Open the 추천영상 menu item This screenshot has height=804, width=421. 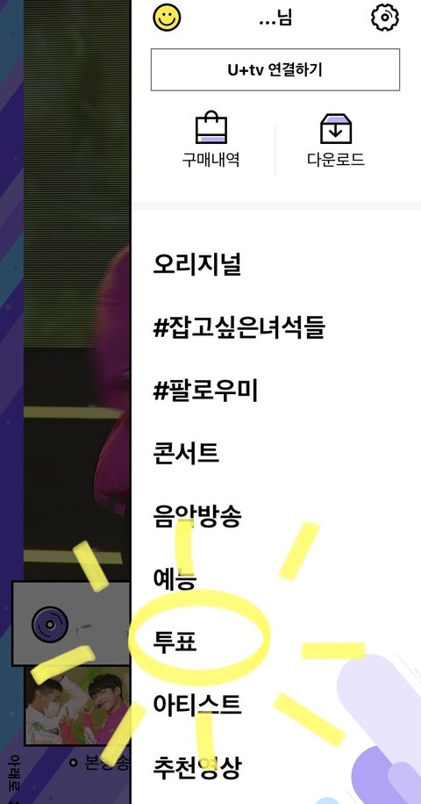click(x=197, y=768)
